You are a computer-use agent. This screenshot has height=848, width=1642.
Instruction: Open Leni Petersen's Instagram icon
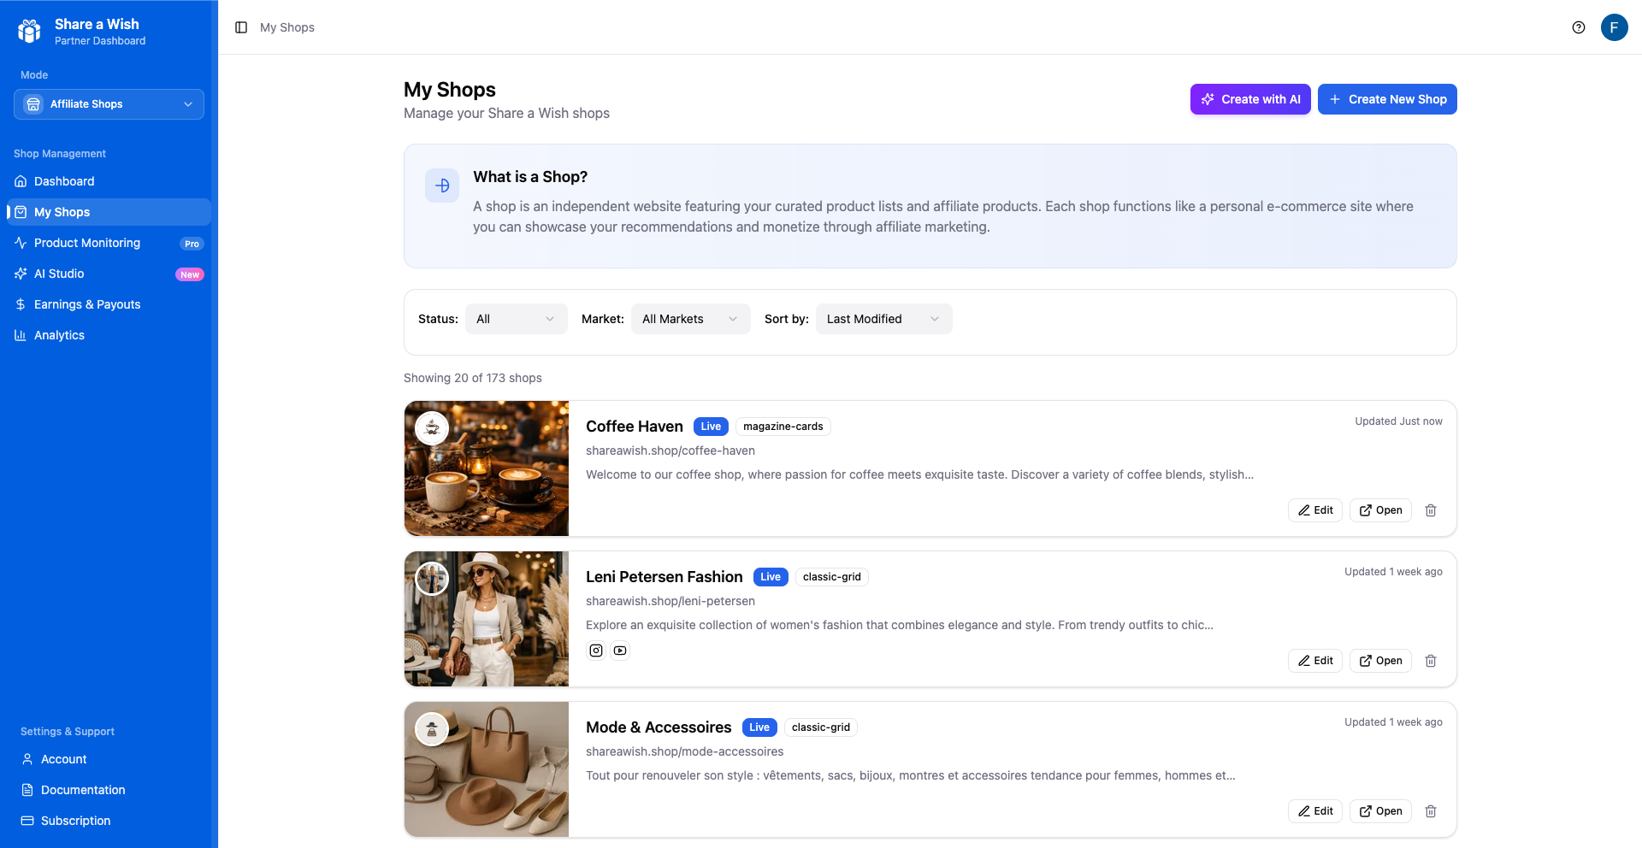tap(596, 651)
